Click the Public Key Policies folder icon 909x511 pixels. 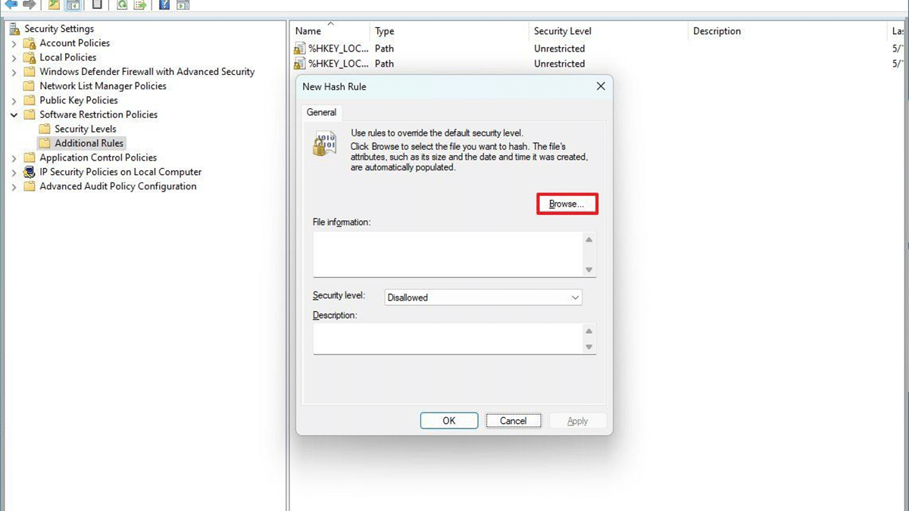tap(30, 101)
